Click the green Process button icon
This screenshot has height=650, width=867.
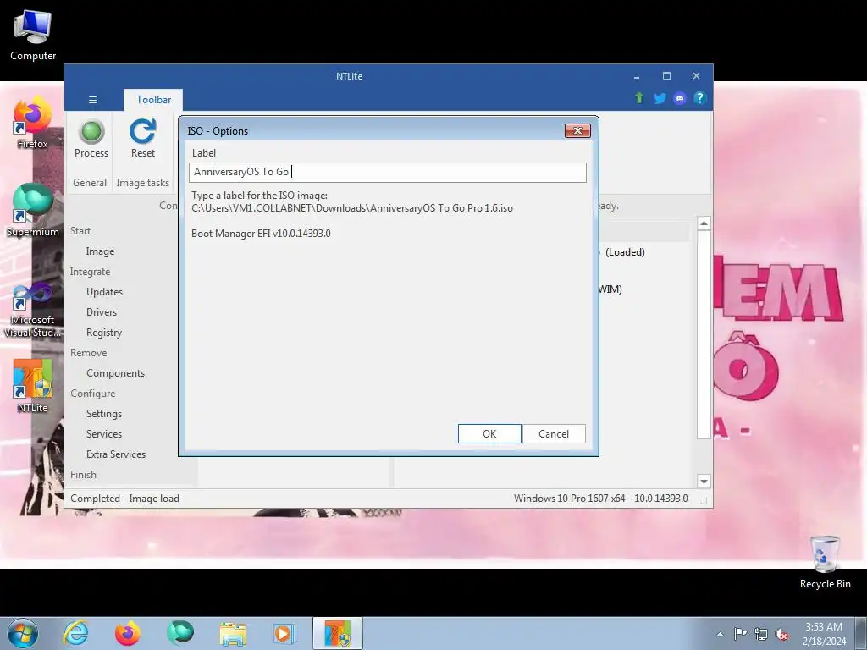(x=91, y=132)
